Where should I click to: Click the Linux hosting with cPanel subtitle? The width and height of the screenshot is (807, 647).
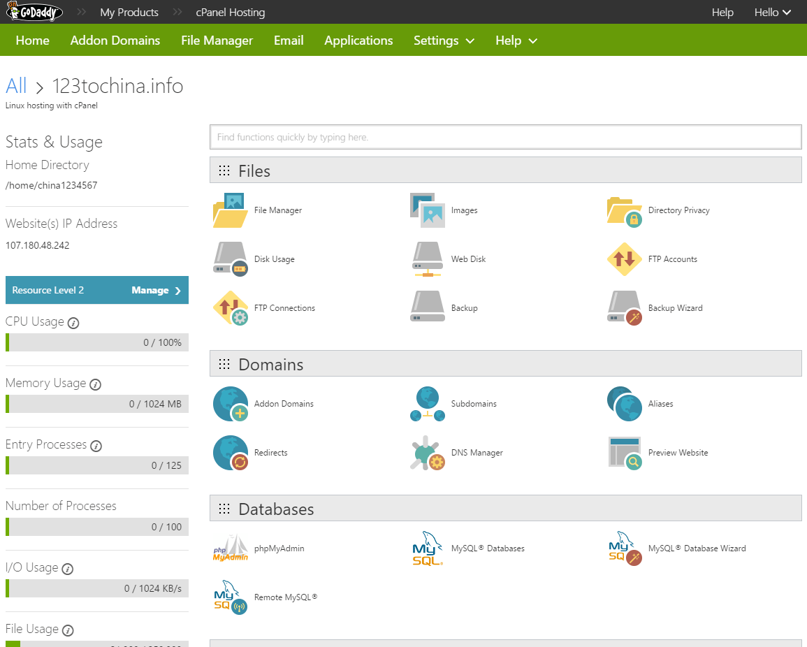pyautogui.click(x=52, y=106)
